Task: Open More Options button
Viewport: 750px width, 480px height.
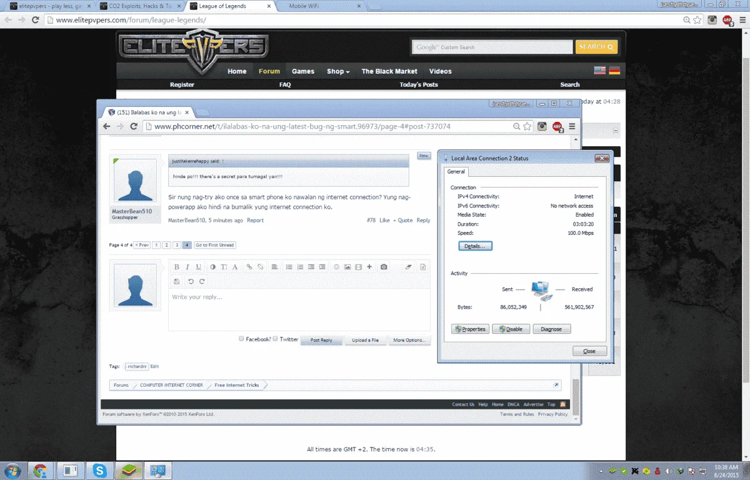Action: (x=409, y=340)
